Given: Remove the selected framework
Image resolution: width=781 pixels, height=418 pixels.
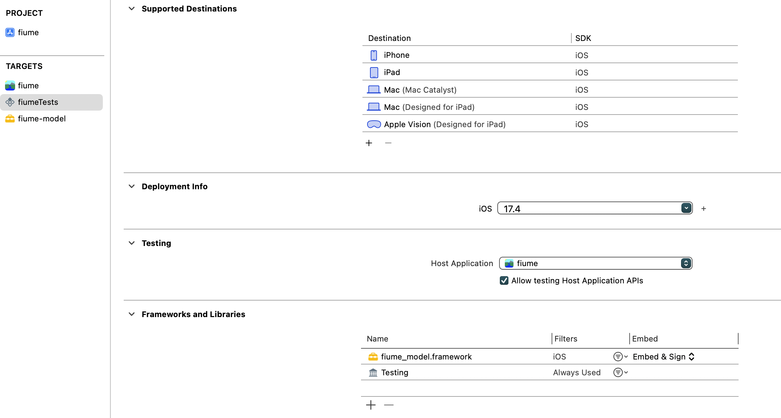Looking at the screenshot, I should (389, 405).
